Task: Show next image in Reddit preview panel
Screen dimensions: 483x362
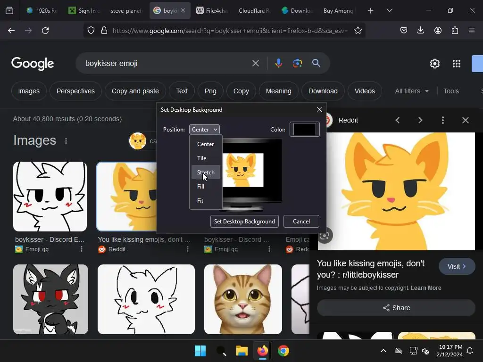Action: click(x=420, y=120)
